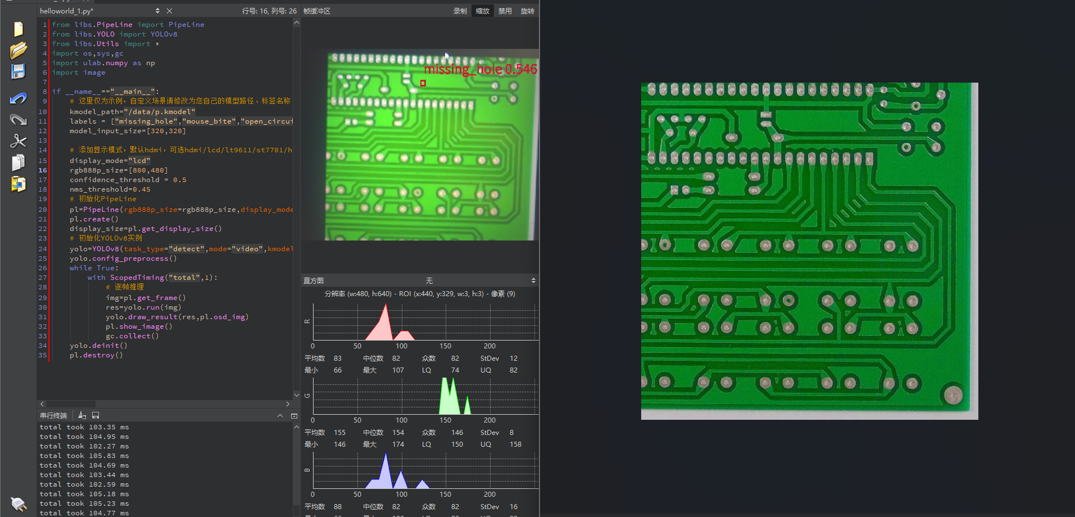Open the helloworld_1.py file selector dropdown
This screenshot has height=517, width=1075.
(157, 11)
